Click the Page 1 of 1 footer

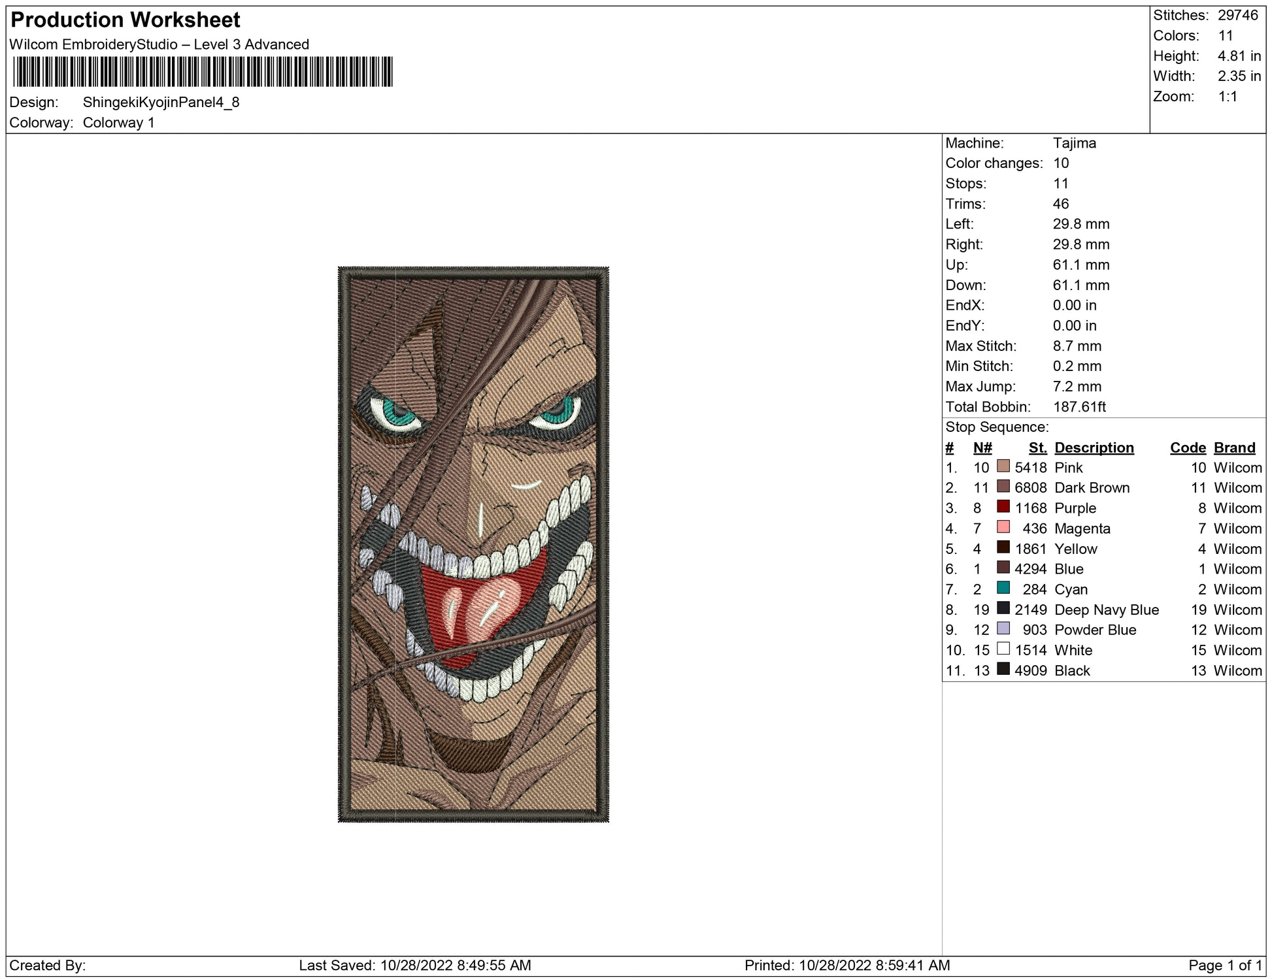(1225, 965)
